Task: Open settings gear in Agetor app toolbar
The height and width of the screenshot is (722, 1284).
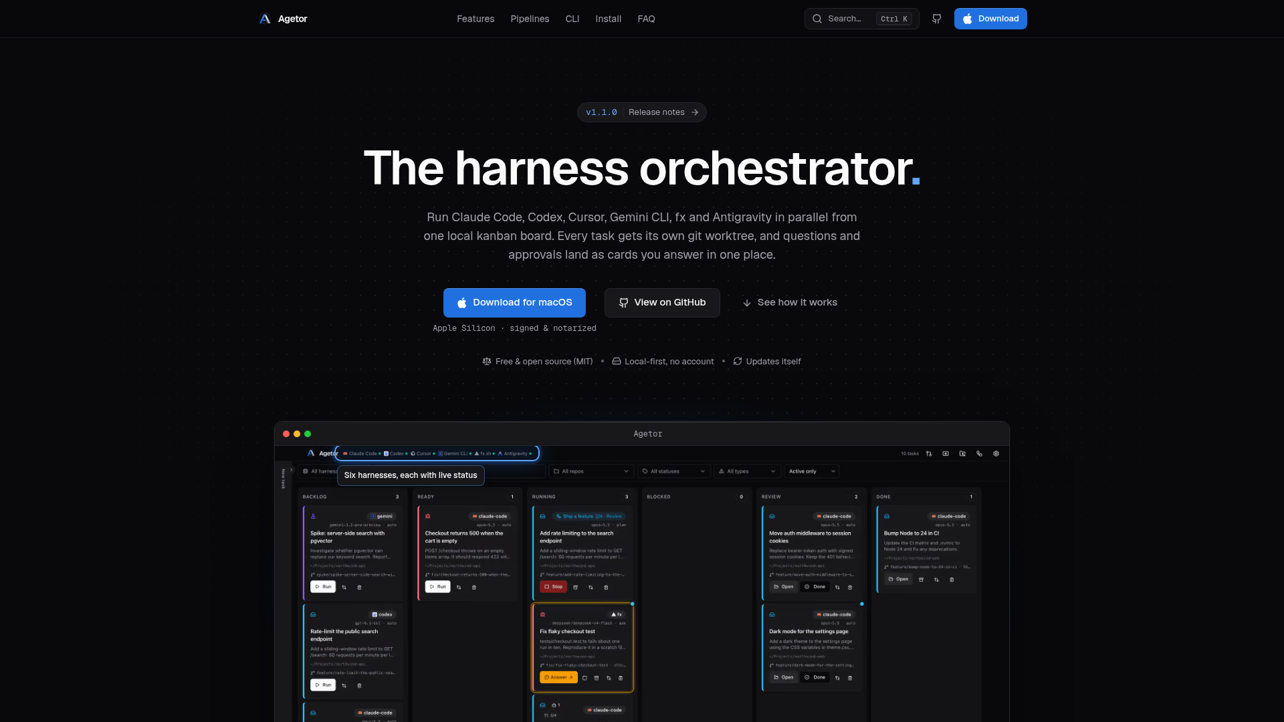Action: click(996, 453)
